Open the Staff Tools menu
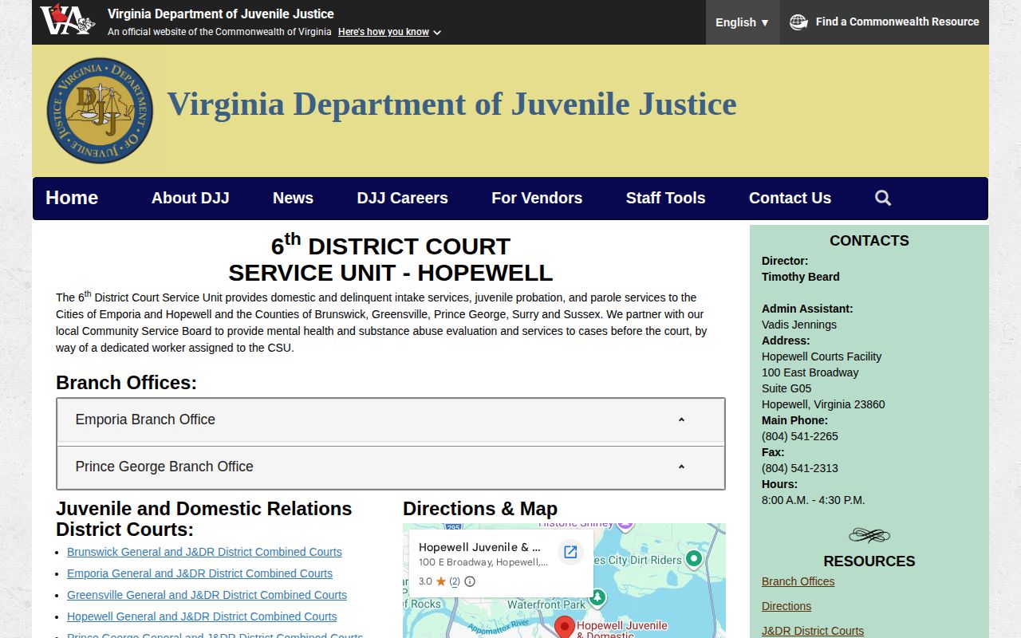Screen dimensions: 1021x638 click(665, 198)
